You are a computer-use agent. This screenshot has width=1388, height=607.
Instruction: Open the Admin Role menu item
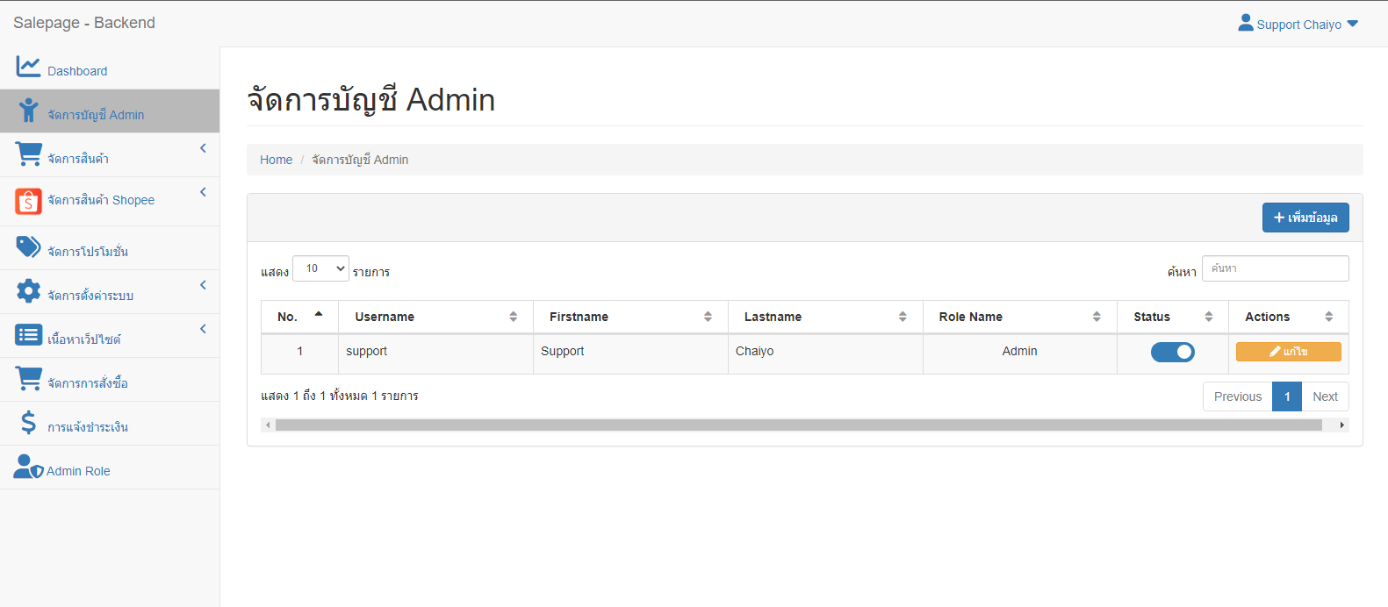78,471
